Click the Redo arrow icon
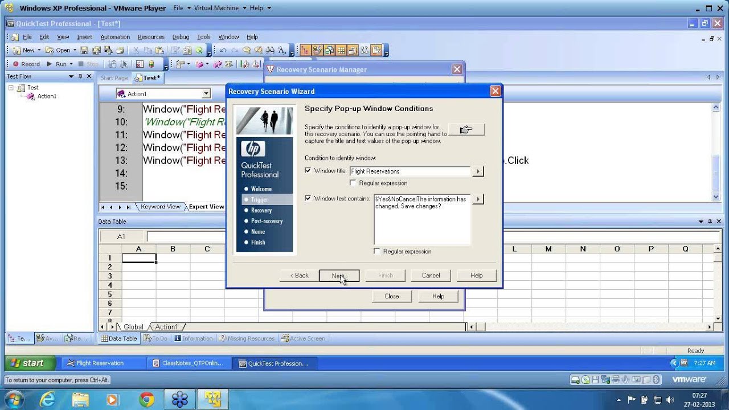 235,50
